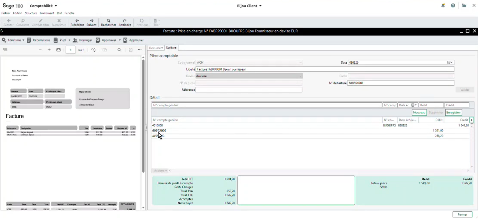
Task: Select the 60702000 account row
Action: click(311, 131)
